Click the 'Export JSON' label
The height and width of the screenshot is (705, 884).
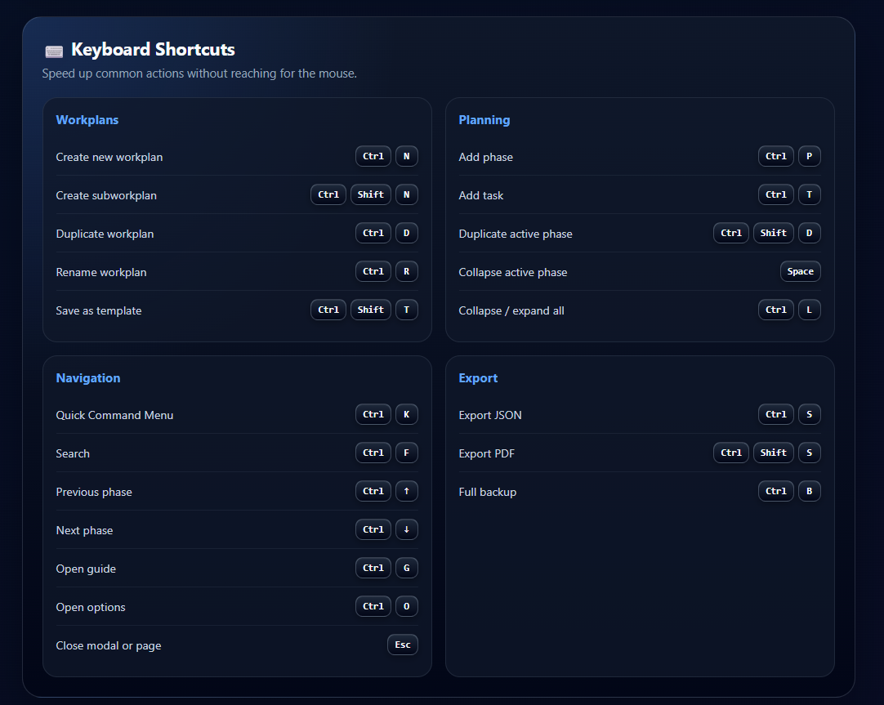[490, 415]
